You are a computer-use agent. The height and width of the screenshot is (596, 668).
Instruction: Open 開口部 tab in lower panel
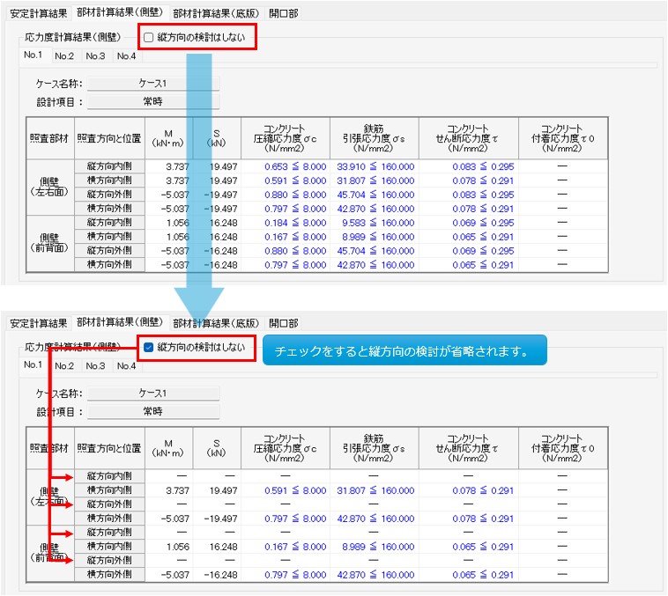[x=284, y=323]
